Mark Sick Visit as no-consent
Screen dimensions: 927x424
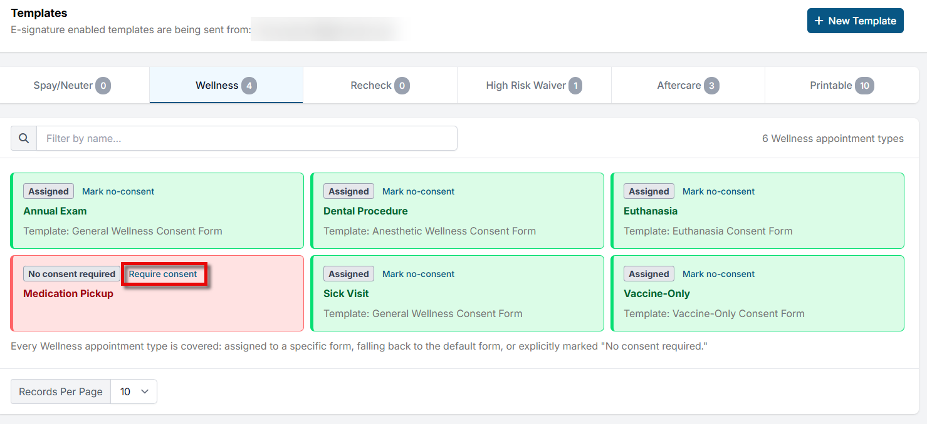418,274
